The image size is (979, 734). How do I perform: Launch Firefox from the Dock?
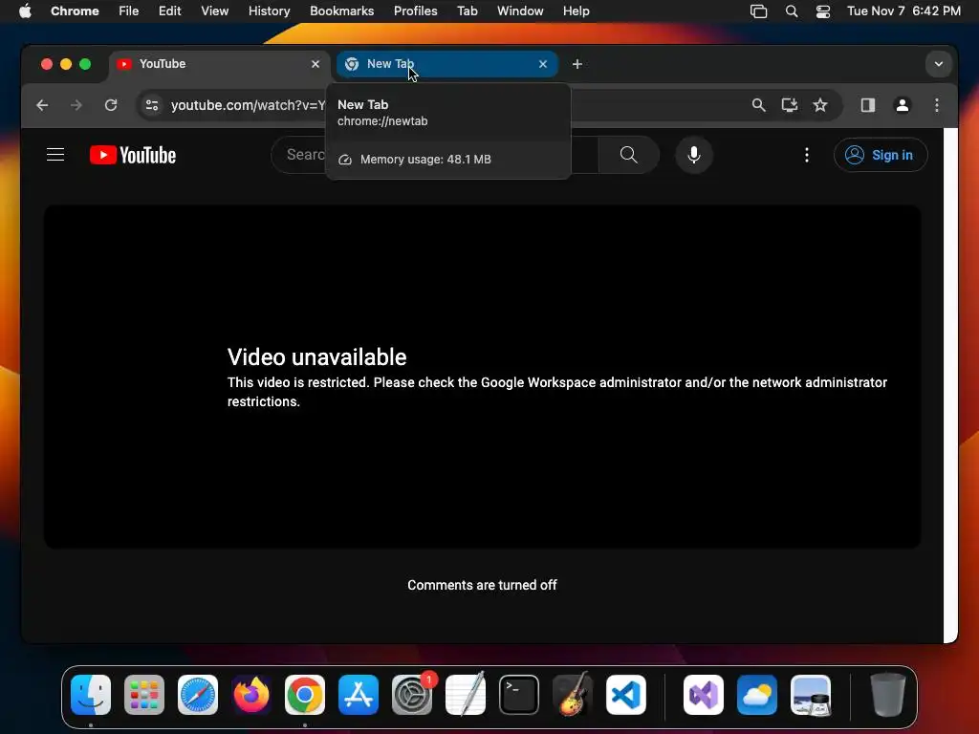[251, 695]
